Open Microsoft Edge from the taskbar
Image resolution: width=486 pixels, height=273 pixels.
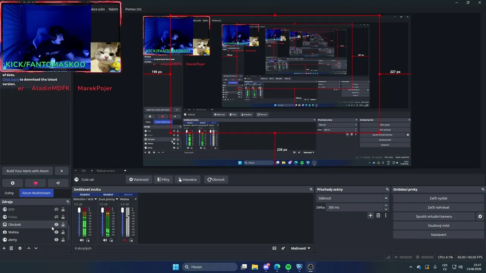pos(277,267)
